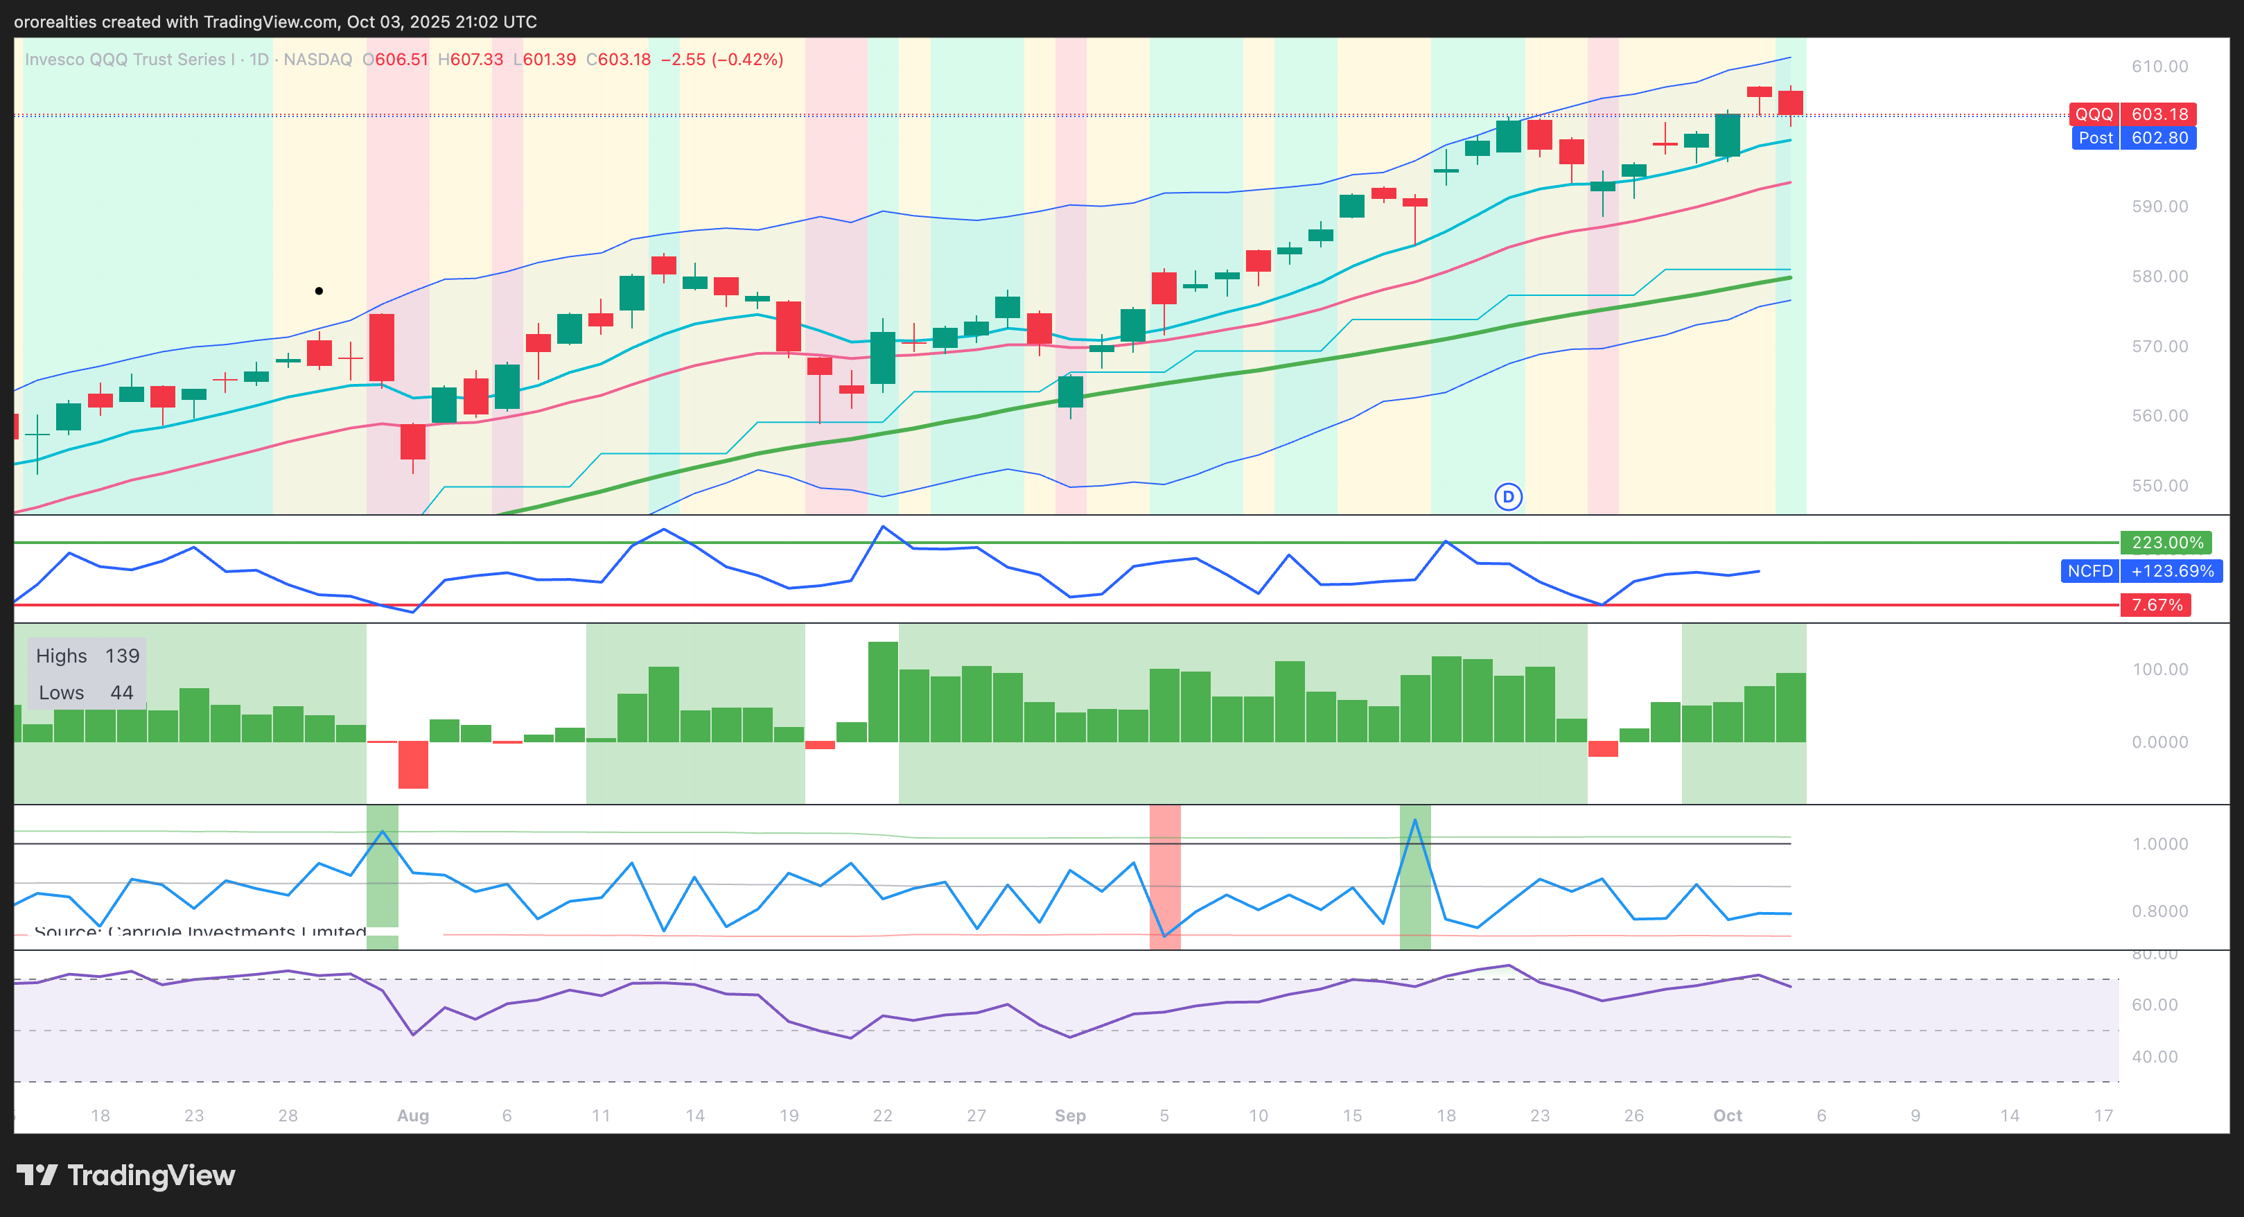
Task: Click the 580.00 price scale label
Action: tap(2159, 276)
